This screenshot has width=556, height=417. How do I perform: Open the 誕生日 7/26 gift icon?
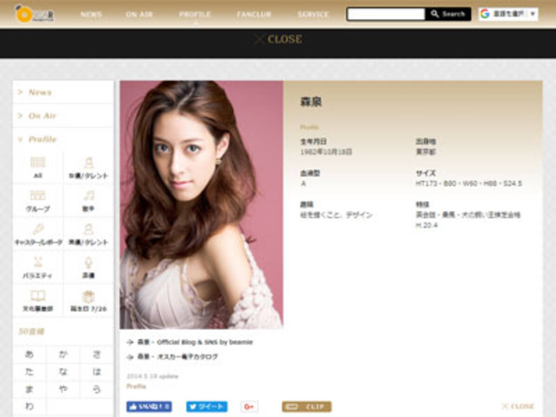click(x=88, y=301)
